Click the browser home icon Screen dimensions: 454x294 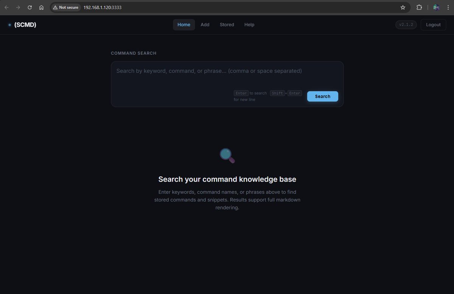click(x=41, y=7)
